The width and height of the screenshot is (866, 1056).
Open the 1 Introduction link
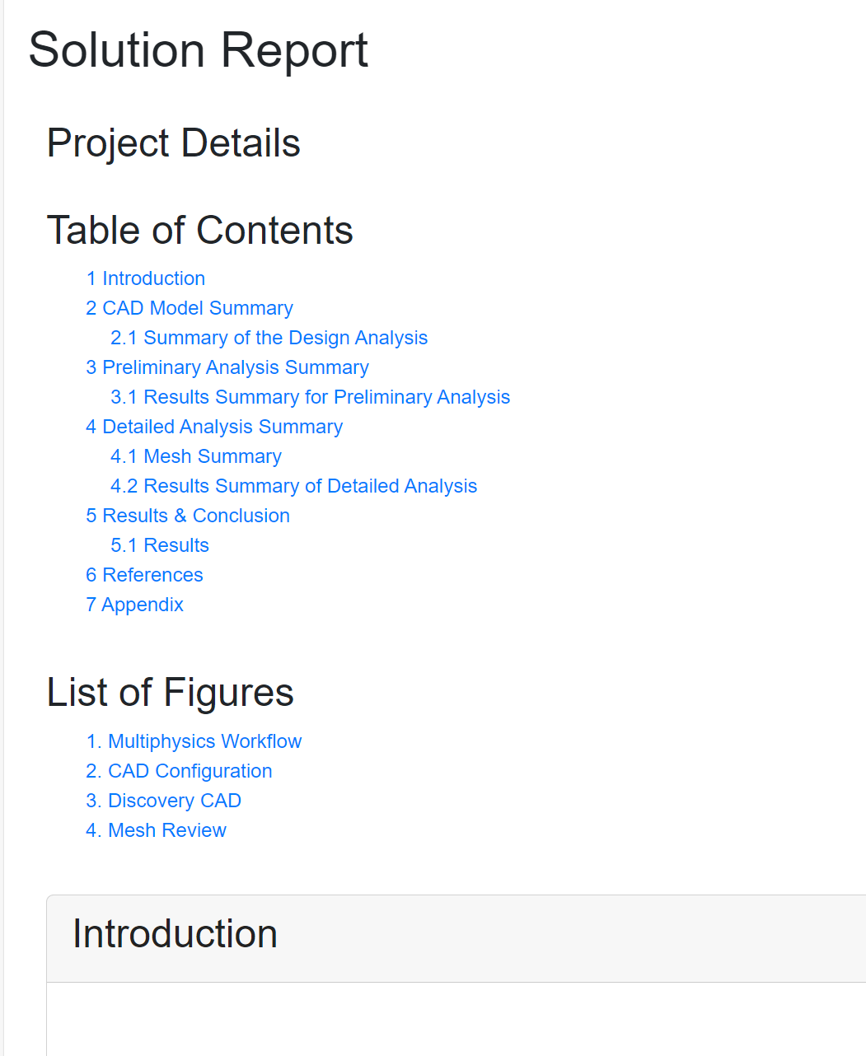click(x=146, y=278)
